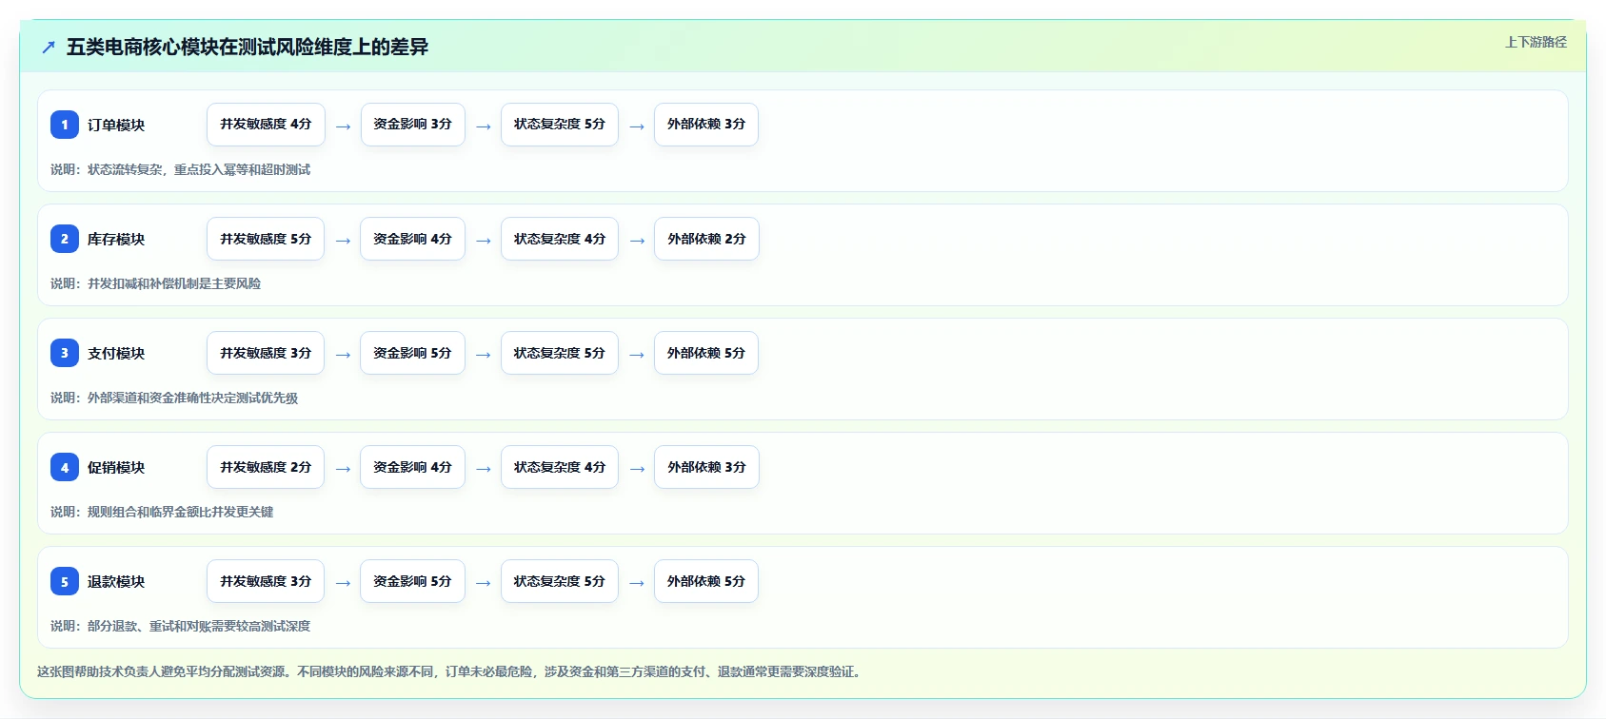Click 订单模块 note about 幂等和超时测试
Image resolution: width=1606 pixels, height=719 pixels.
181,169
